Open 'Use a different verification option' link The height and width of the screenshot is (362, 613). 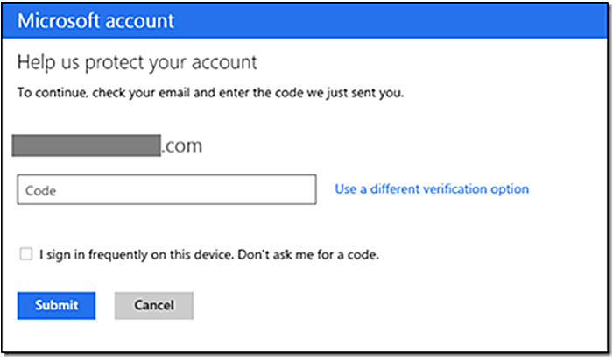click(432, 189)
